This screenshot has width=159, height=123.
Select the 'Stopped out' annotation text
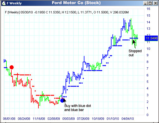pos(135,53)
